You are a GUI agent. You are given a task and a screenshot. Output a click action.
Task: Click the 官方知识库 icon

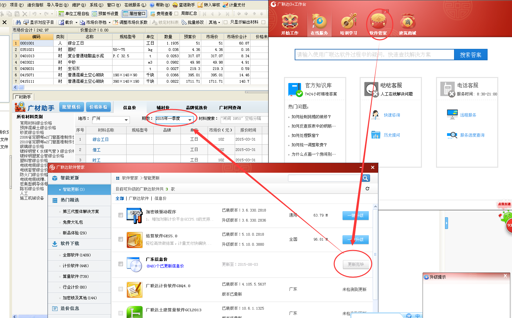pos(295,89)
